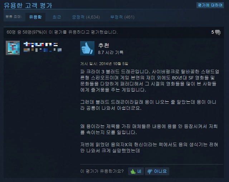Click the 게시 일시 2014년 10월 5일 date
The height and width of the screenshot is (182, 229).
[x=104, y=64]
